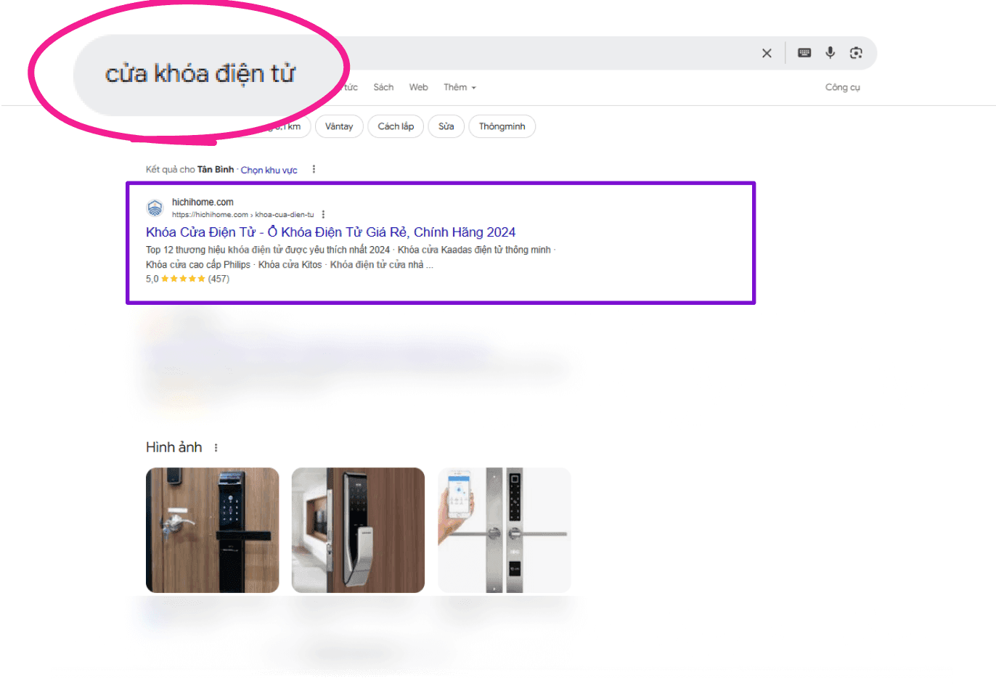Open the phone-controlled smart lock image
Screen dimensions: 996x691
point(504,530)
